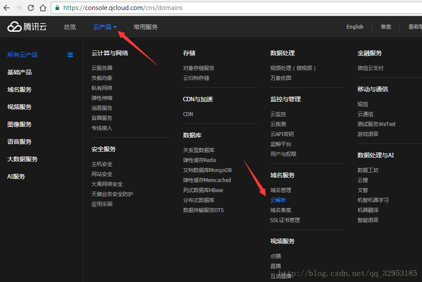This screenshot has width=422, height=282.
Task: Switch language to English
Action: [355, 27]
